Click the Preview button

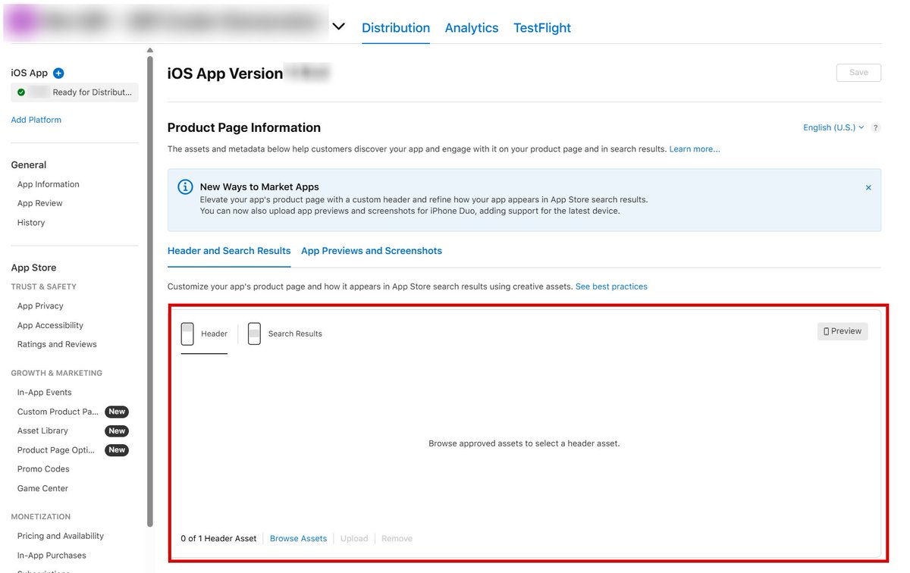[x=843, y=331]
